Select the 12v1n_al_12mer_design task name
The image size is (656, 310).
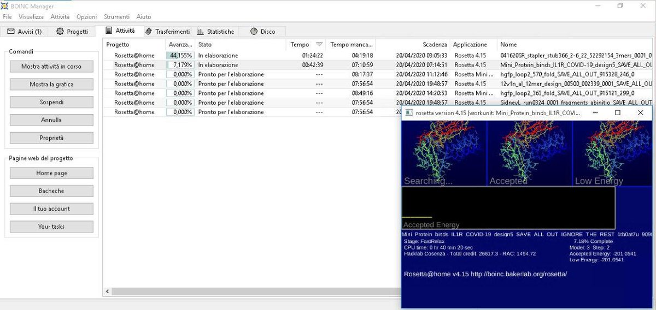pos(576,84)
